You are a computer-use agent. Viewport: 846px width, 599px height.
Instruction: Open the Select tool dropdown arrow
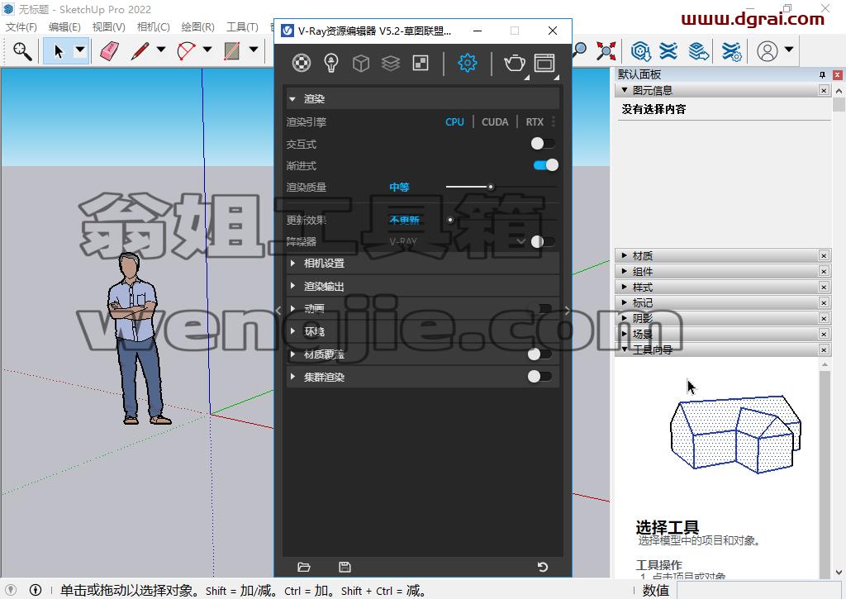tap(80, 50)
